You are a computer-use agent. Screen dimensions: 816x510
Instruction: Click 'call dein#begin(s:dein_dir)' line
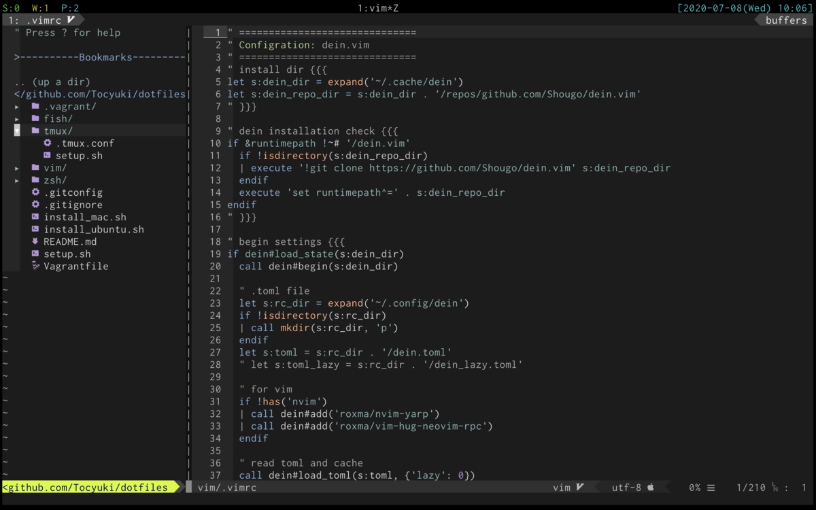coord(318,266)
